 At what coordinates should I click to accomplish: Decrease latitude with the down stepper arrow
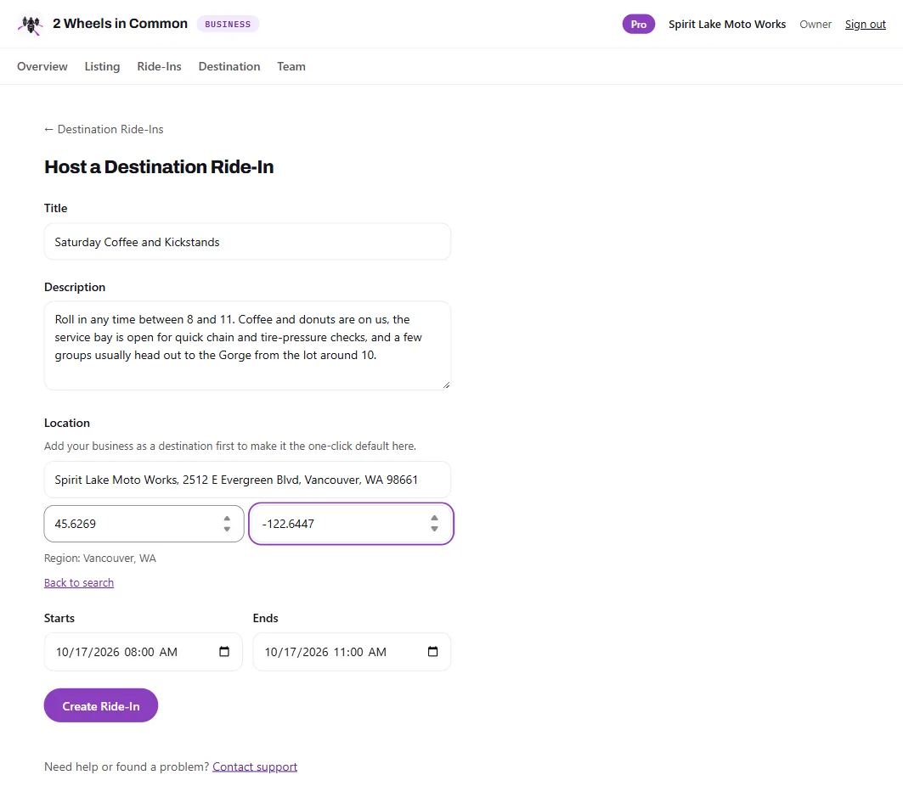point(227,529)
